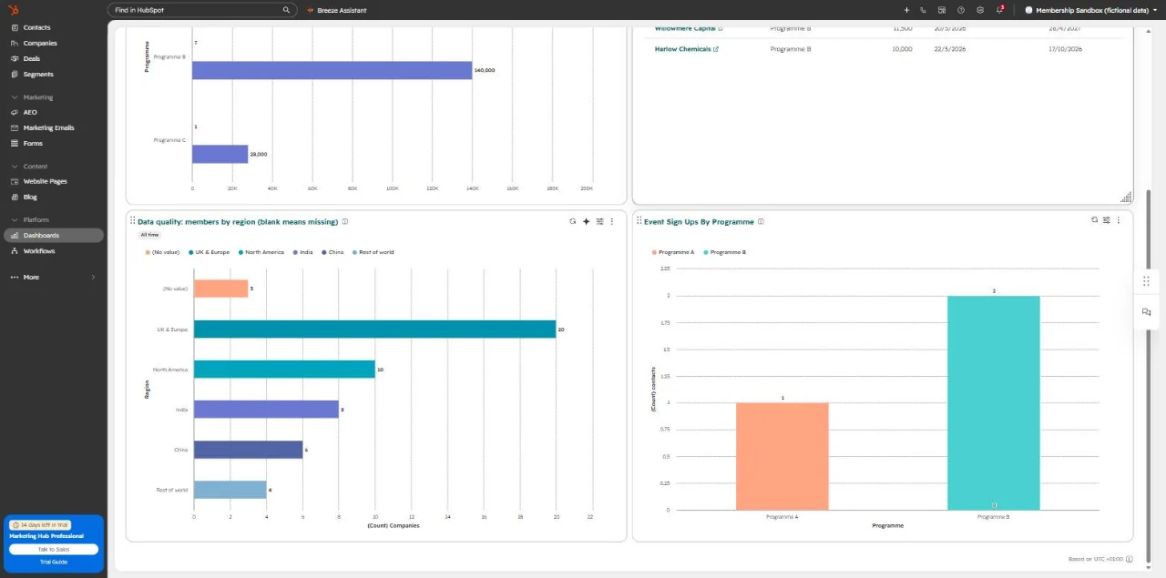Open filters icon on Data quality report
Screen dimensions: 1166x578
pyautogui.click(x=599, y=221)
